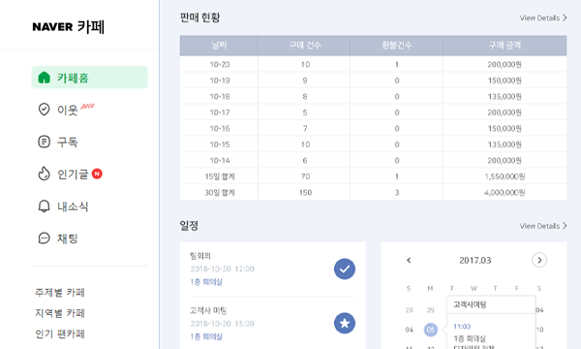
Task: Select highlighted date 05 in calendar
Action: coord(431,330)
